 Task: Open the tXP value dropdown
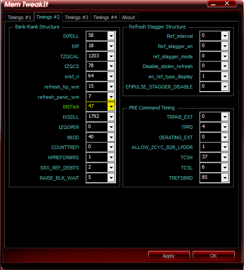[111, 46]
